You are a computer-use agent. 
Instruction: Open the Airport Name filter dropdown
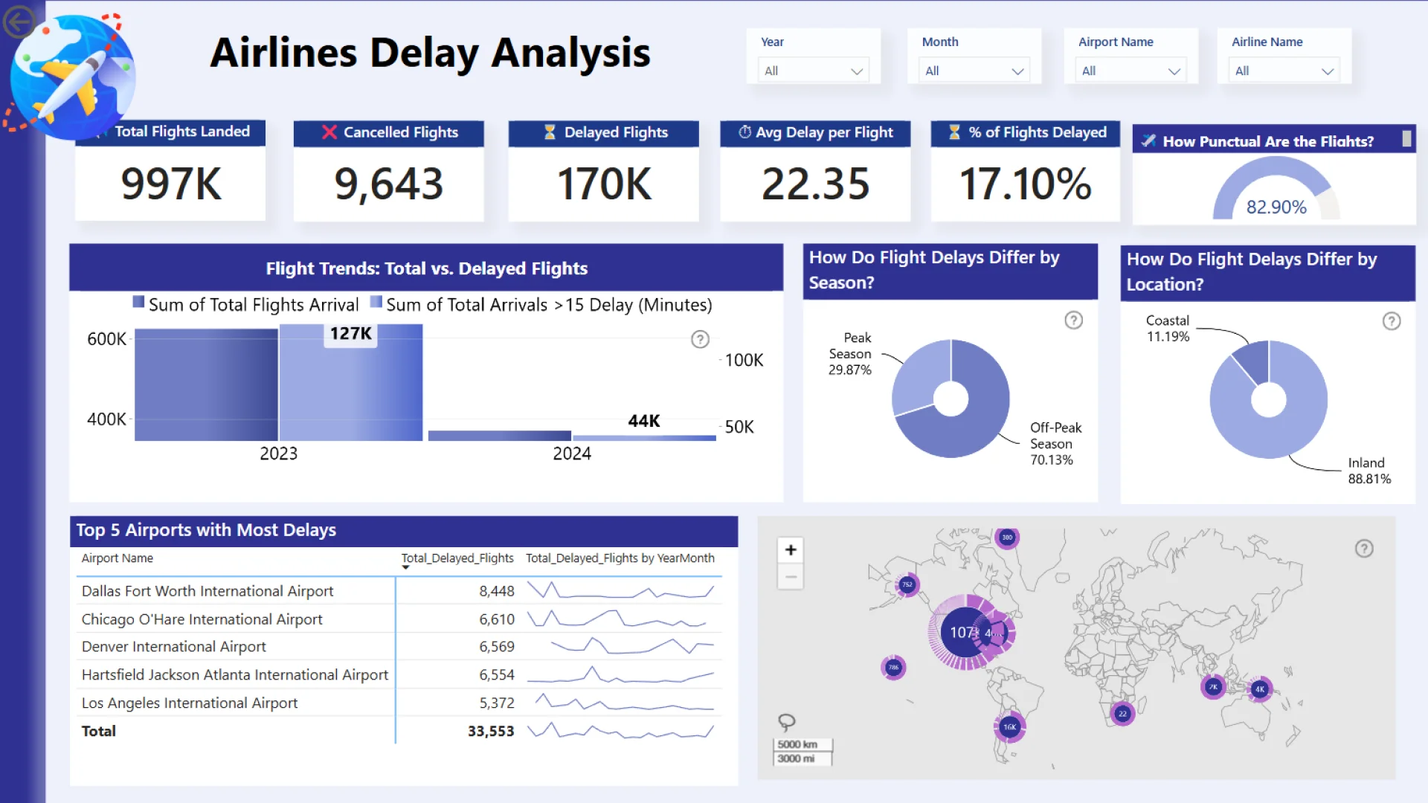1130,71
